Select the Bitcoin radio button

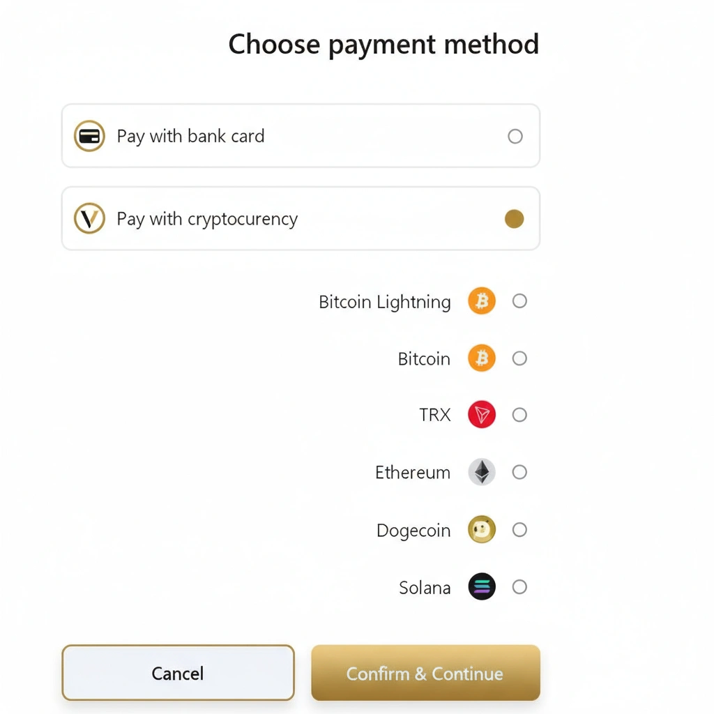point(519,358)
